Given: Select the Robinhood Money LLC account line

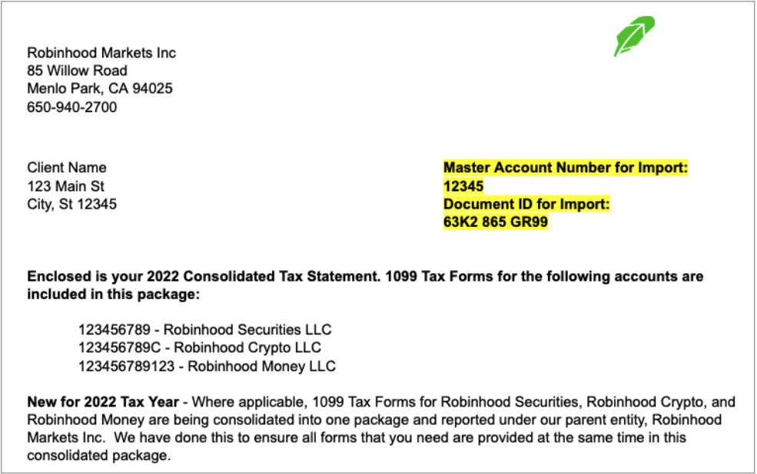Looking at the screenshot, I should click(x=207, y=367).
